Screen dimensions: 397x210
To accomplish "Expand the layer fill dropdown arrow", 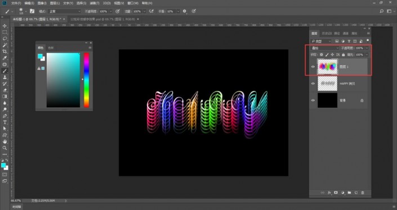I will [367, 54].
